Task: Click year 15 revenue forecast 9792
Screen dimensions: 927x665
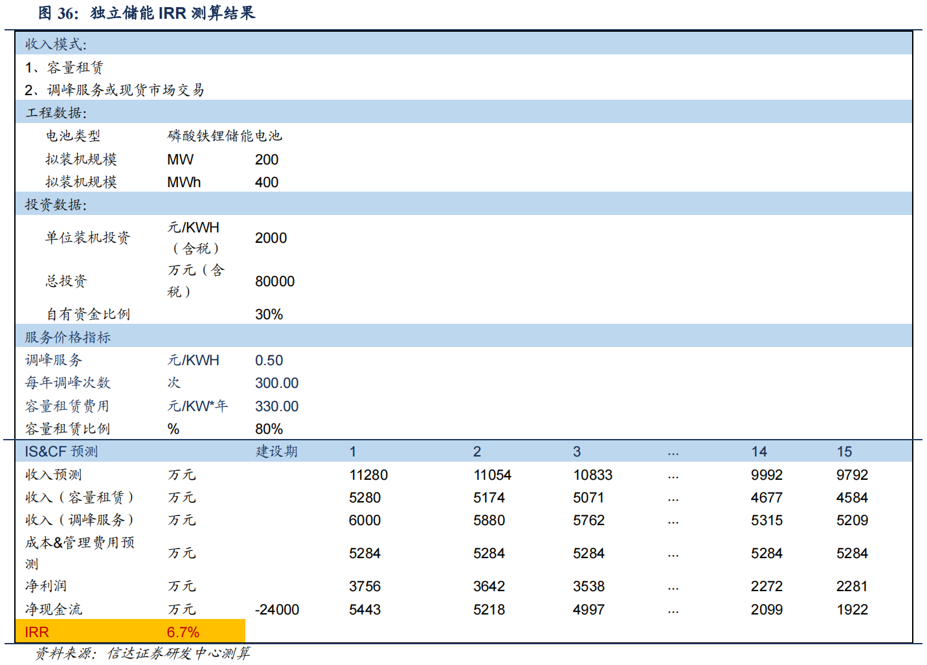Action: pyautogui.click(x=852, y=475)
